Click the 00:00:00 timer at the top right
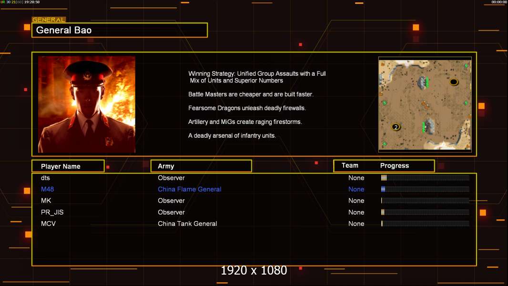This screenshot has height=286, width=508. pos(499,2)
